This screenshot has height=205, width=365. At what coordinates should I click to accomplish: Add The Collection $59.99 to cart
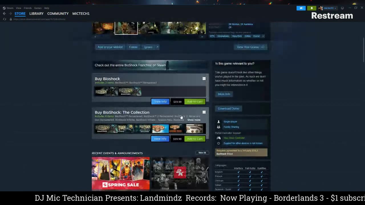195,139
